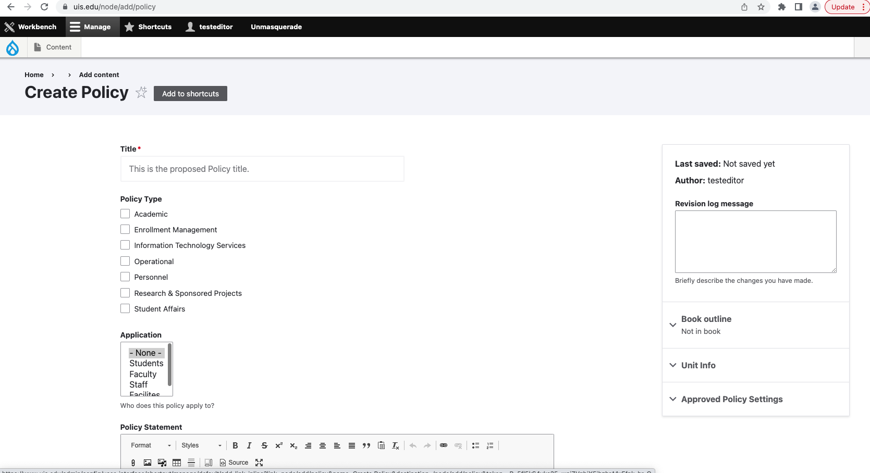Insert a bulleted list

(475, 445)
